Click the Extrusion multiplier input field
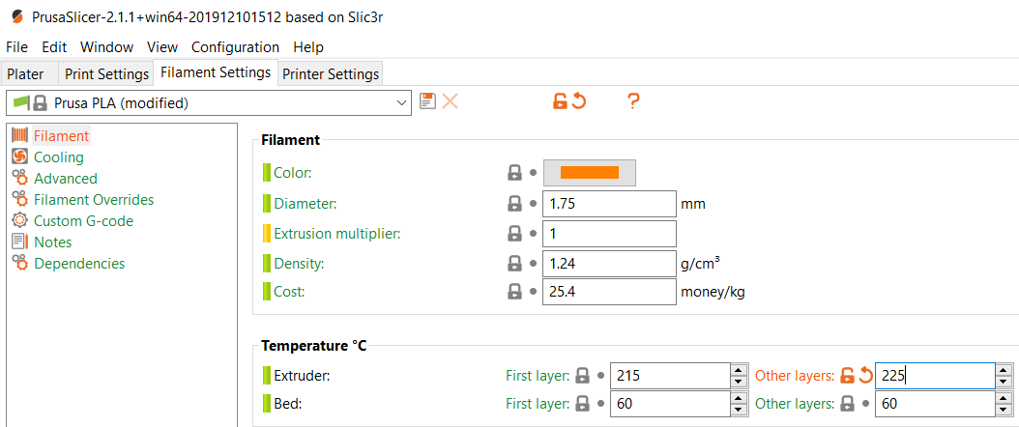The height and width of the screenshot is (427, 1019). [x=610, y=234]
